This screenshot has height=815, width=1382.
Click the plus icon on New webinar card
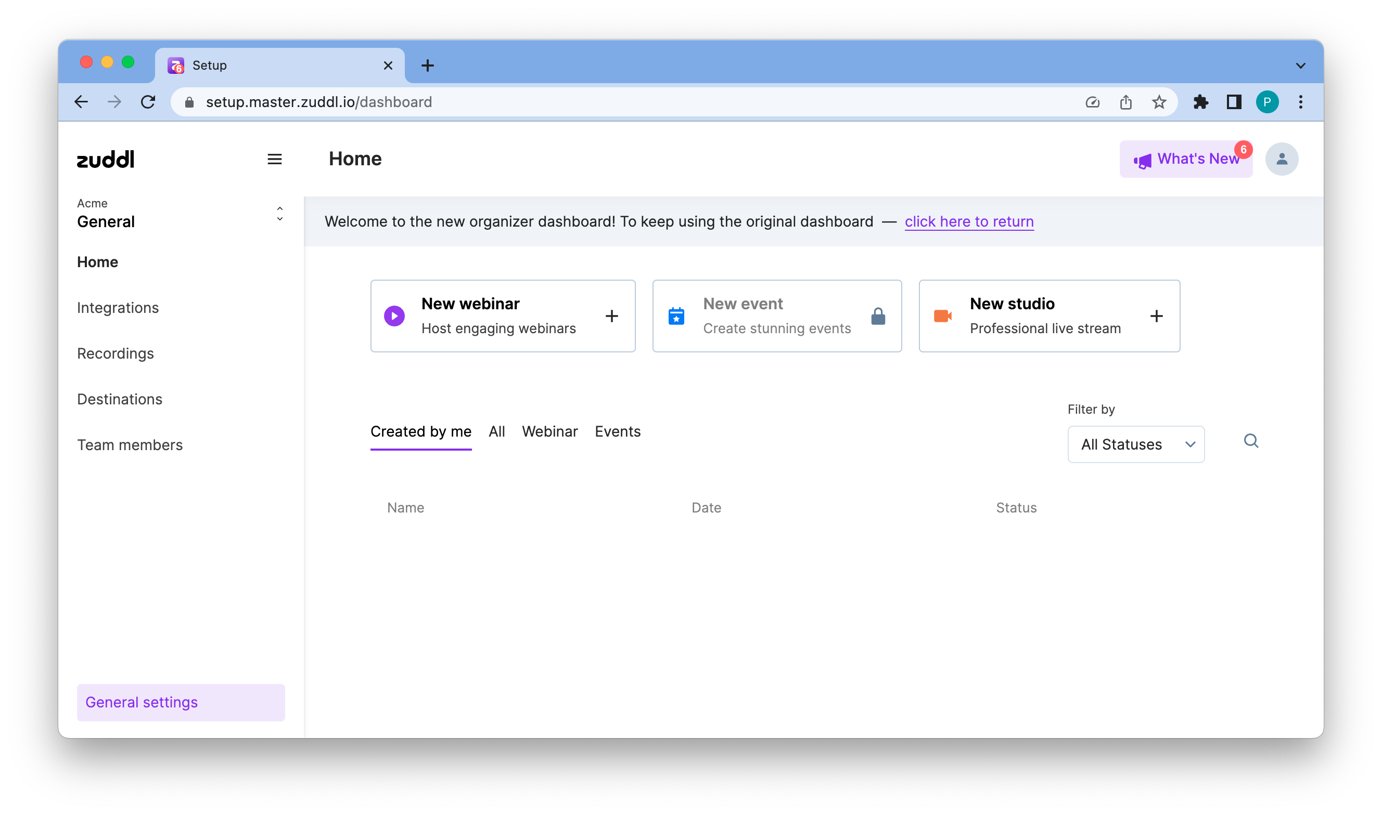click(611, 317)
